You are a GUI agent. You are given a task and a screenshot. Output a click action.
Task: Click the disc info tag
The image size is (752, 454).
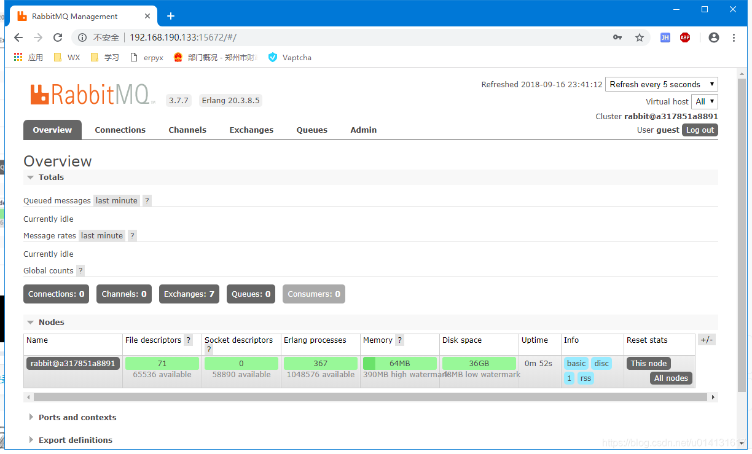tap(601, 364)
